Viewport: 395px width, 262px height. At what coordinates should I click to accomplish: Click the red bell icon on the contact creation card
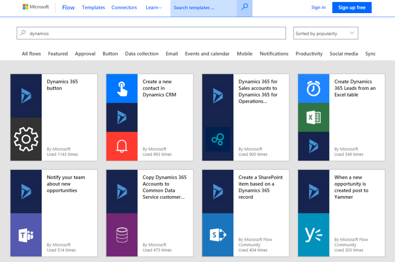(122, 146)
